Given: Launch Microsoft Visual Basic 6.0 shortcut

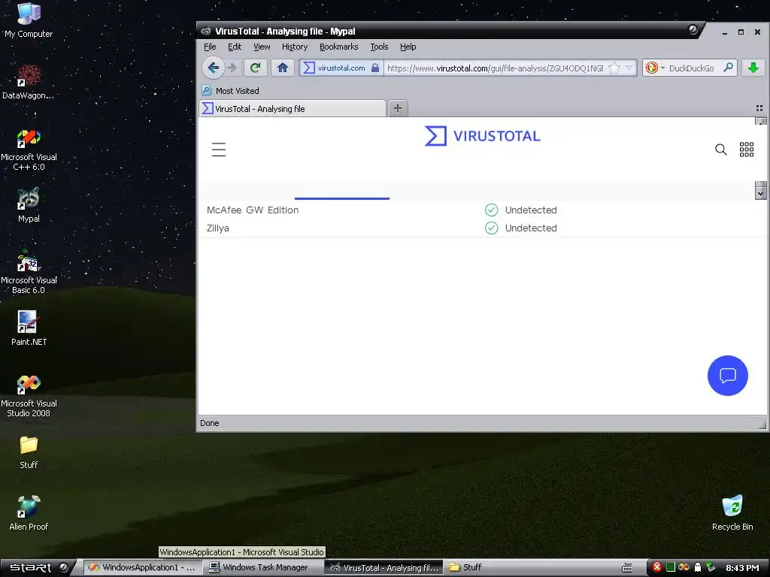Looking at the screenshot, I should [x=29, y=272].
